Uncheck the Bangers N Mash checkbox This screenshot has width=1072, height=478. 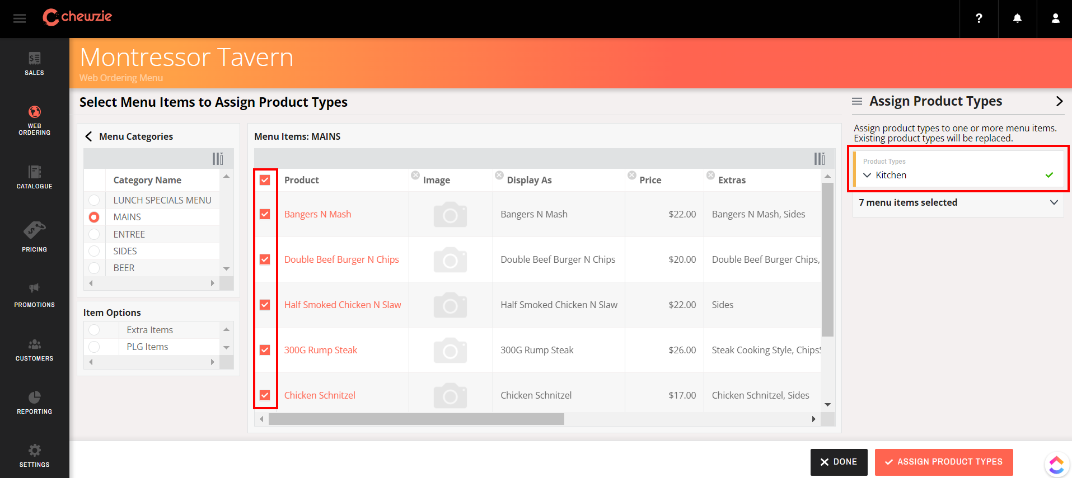[x=265, y=214]
